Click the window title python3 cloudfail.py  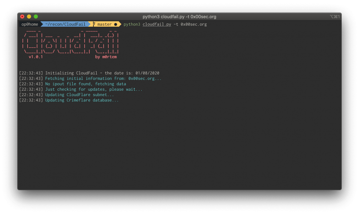pos(179,17)
